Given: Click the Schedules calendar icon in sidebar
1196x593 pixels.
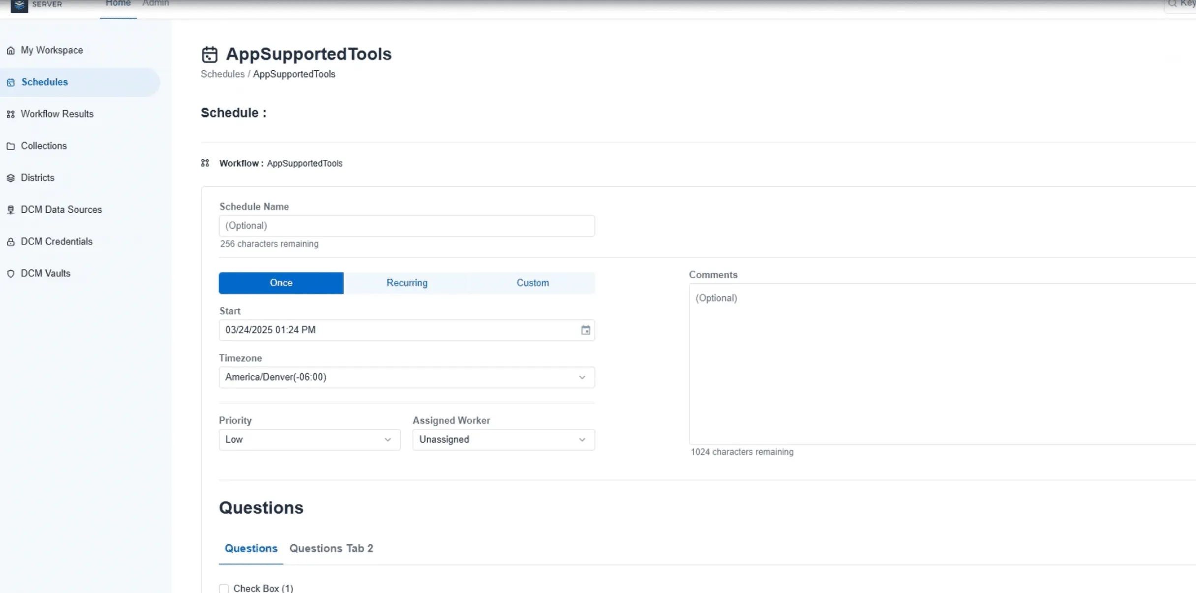Looking at the screenshot, I should pos(10,83).
